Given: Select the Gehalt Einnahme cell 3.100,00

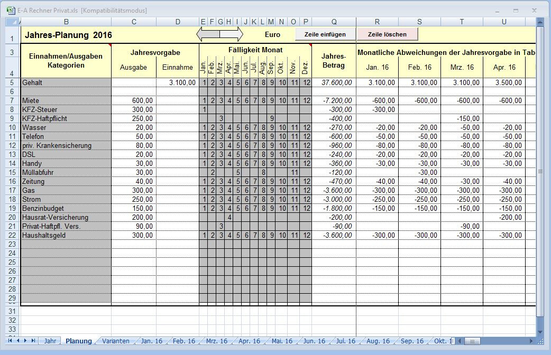Looking at the screenshot, I should point(178,82).
